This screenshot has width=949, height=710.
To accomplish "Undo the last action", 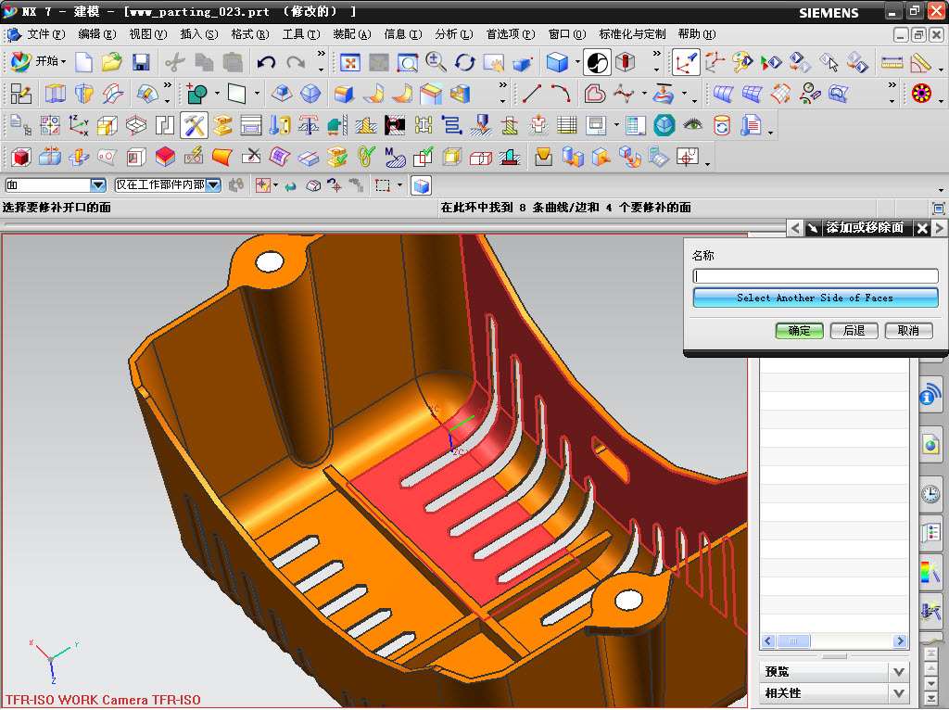I will 266,62.
